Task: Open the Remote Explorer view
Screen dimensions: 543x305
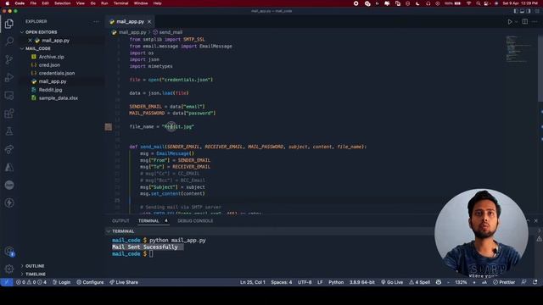Action: point(9,95)
